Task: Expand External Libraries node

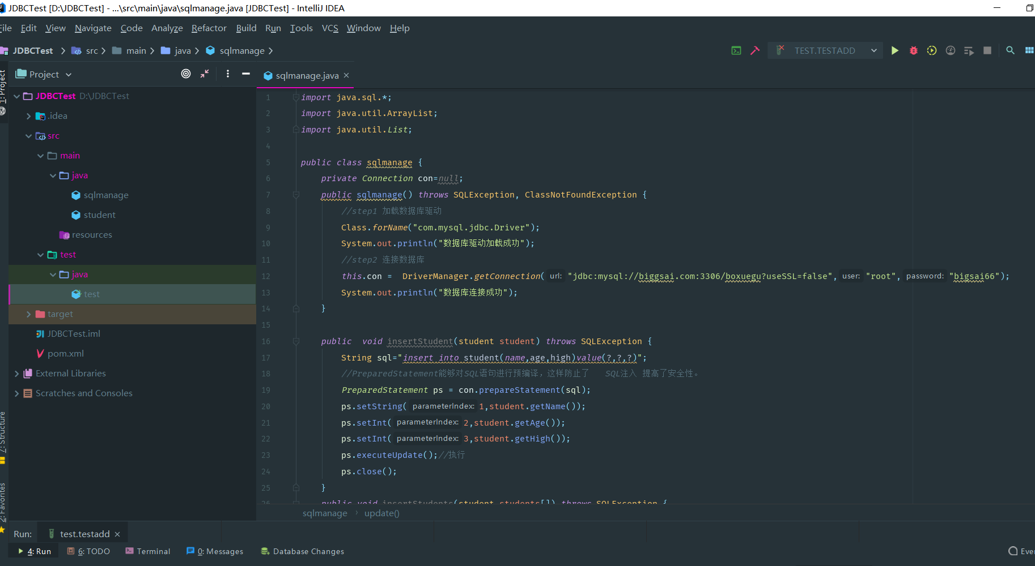Action: pyautogui.click(x=16, y=374)
